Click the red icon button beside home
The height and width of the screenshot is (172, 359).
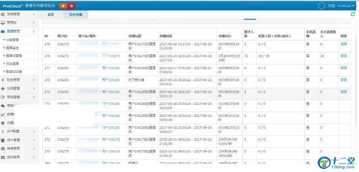71,6
